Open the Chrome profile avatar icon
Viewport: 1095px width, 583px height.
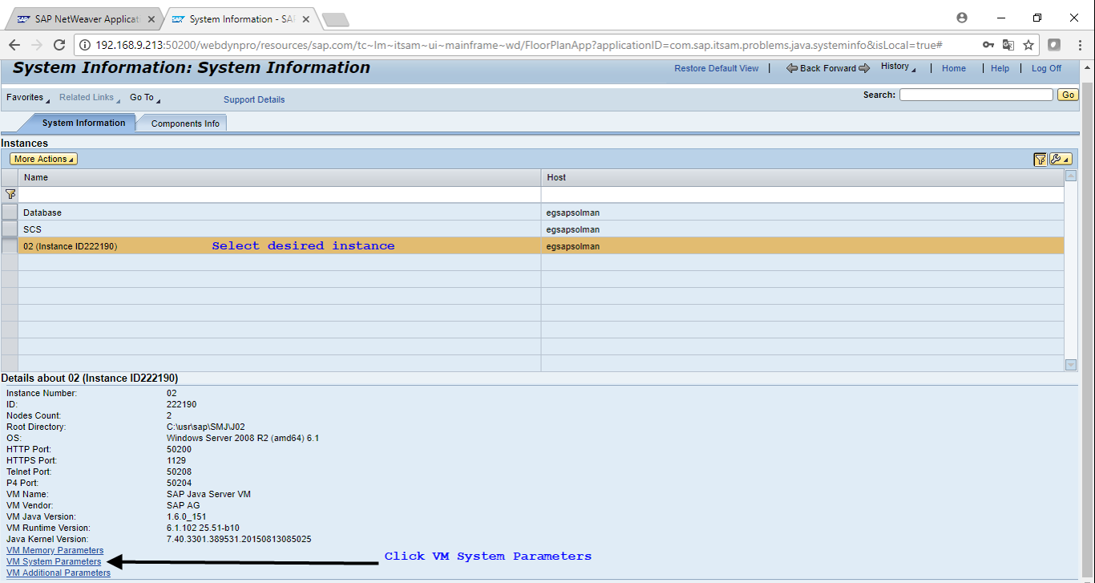[962, 18]
